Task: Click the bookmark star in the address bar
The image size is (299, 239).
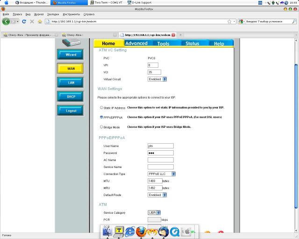Action: (229, 21)
